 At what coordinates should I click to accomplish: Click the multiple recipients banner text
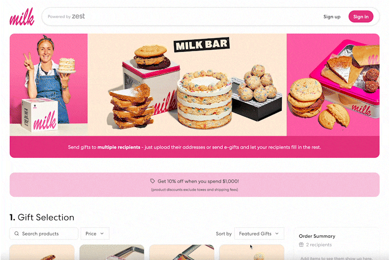click(119, 147)
